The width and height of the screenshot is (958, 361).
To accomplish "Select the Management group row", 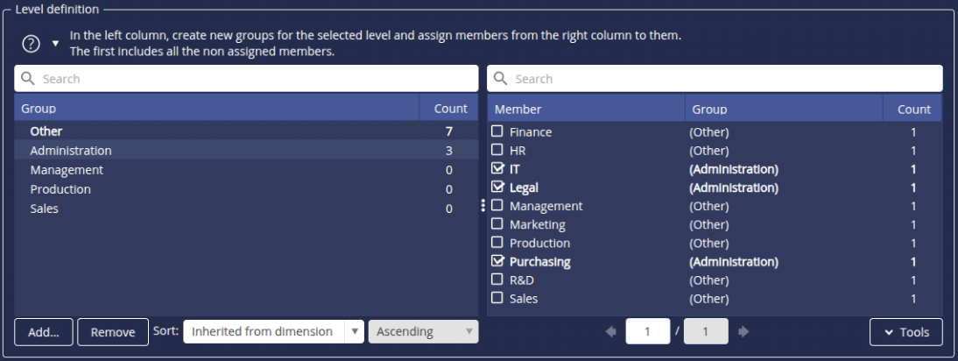I will pyautogui.click(x=67, y=170).
